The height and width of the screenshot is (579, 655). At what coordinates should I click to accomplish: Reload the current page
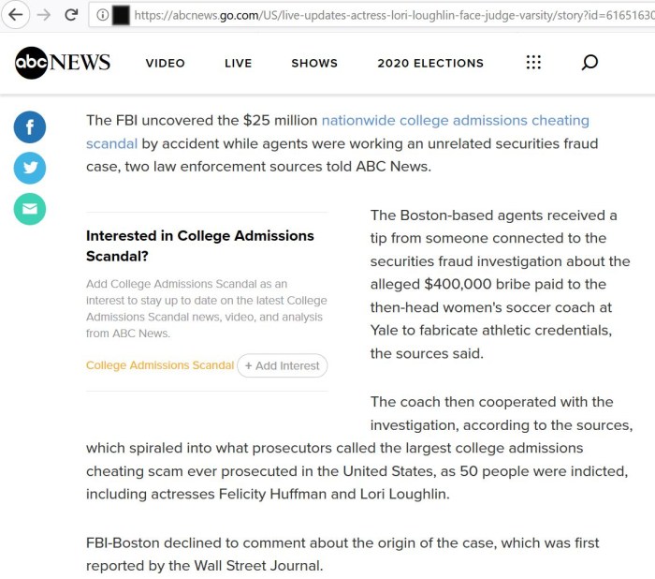coord(71,16)
